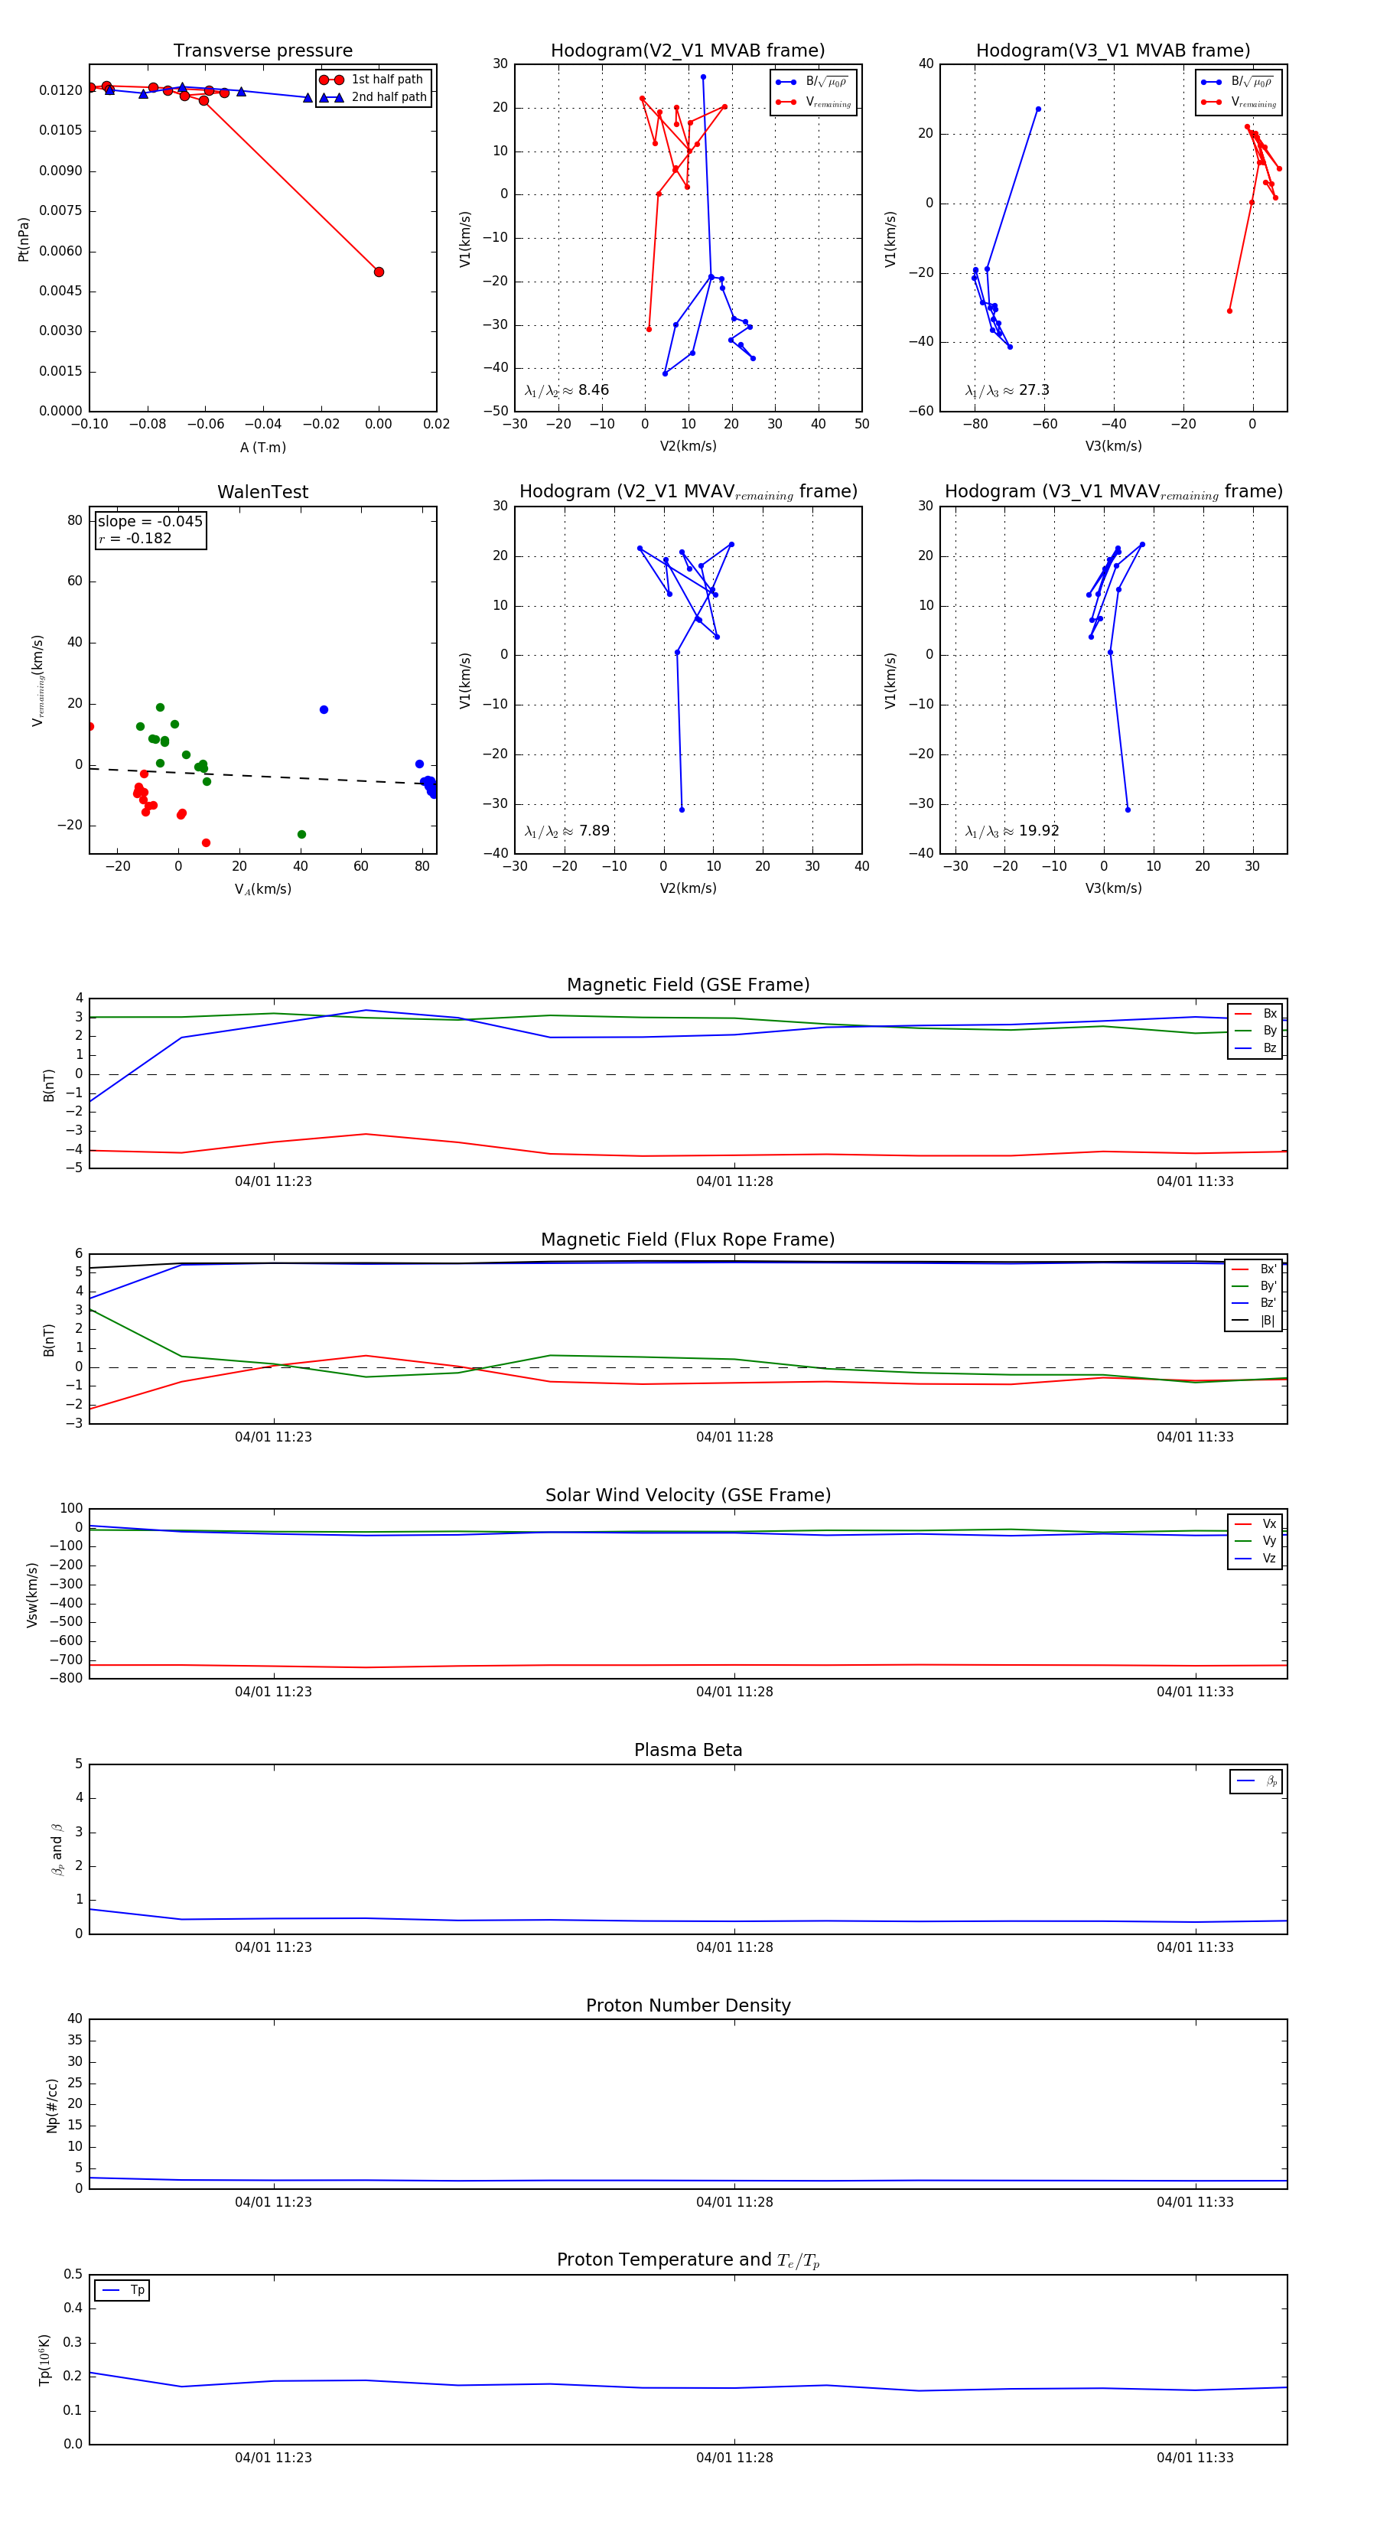The image size is (1377, 2525).
Task: Select the 'Hodogram(V2_V1 MVAB frame)' title
Action: click(687, 51)
